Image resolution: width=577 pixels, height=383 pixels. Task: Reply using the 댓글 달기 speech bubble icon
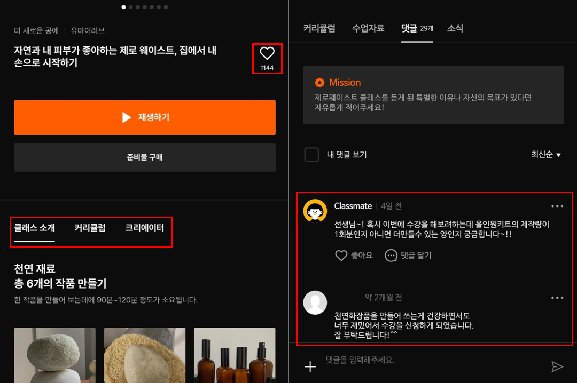point(389,256)
